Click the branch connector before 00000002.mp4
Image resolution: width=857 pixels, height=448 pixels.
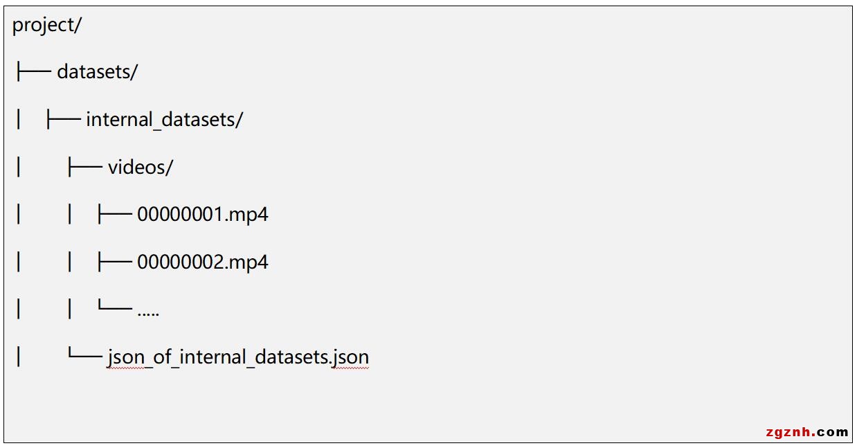point(115,262)
